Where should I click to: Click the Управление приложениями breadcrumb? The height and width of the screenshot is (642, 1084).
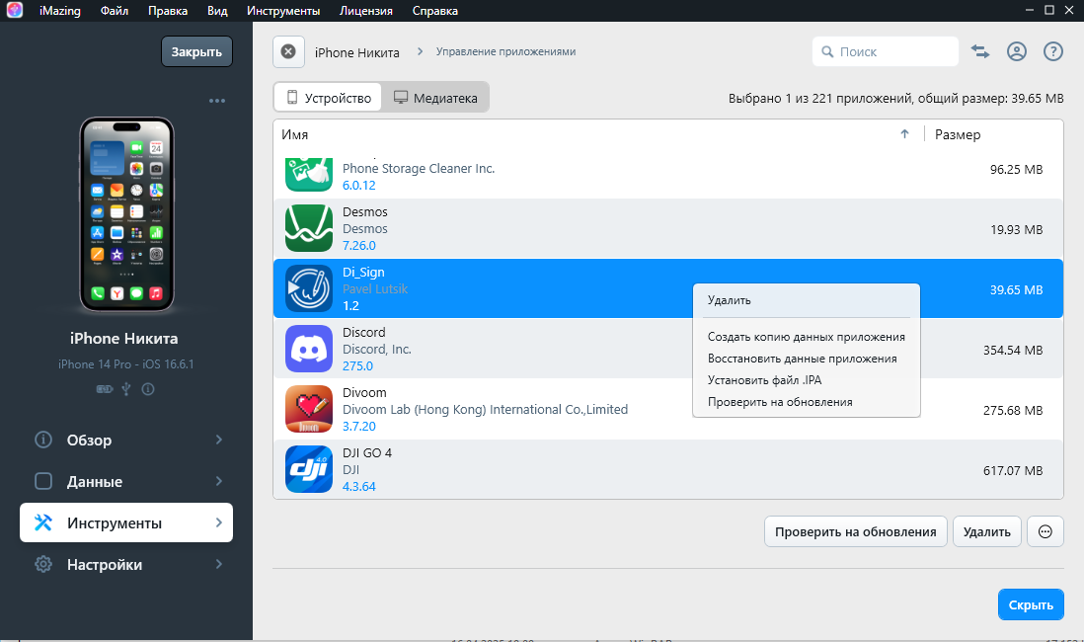pyautogui.click(x=505, y=52)
